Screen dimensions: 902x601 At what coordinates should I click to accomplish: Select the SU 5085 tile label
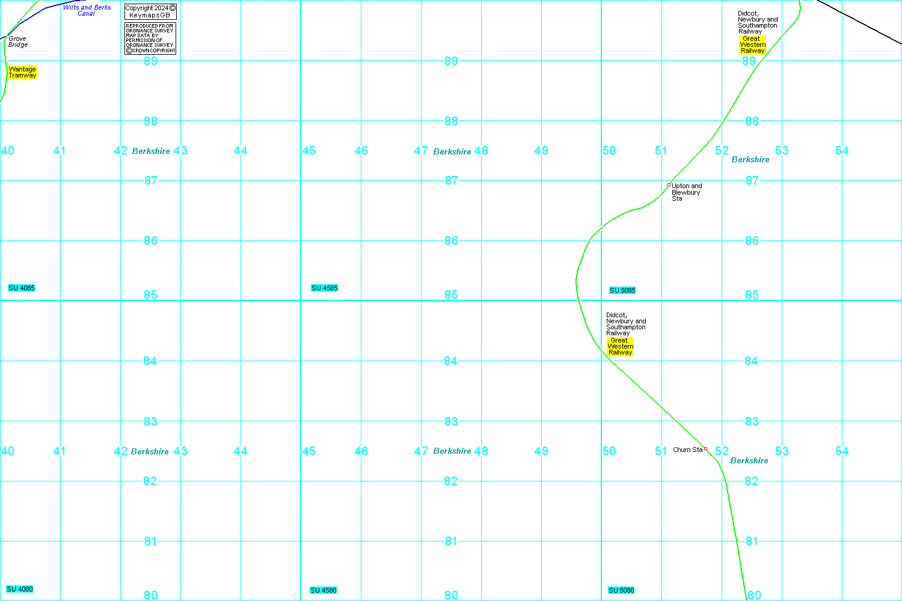tap(622, 291)
